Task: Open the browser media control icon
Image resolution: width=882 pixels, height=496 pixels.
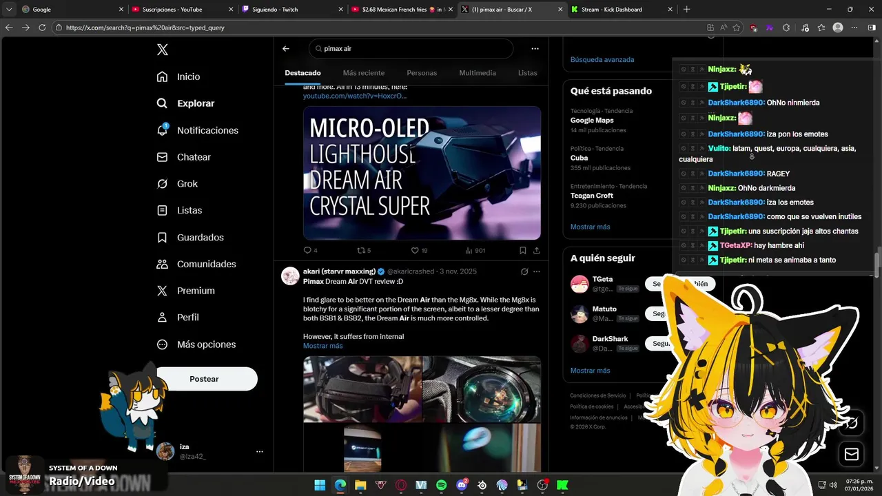Action: pos(805,28)
